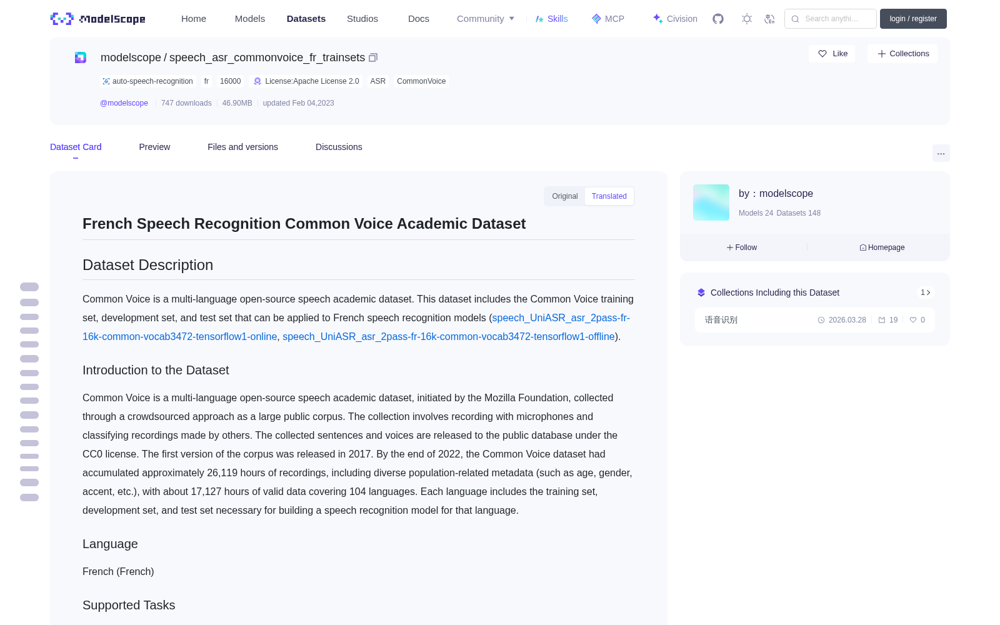Screen dimensions: 1000x625
Task: Open the 语音识别 collection card
Action: click(x=815, y=320)
